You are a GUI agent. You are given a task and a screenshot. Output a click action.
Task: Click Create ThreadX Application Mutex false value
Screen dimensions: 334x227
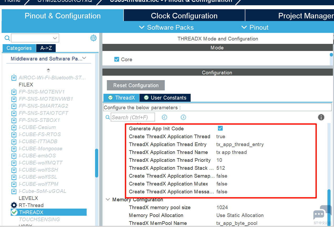(x=222, y=184)
